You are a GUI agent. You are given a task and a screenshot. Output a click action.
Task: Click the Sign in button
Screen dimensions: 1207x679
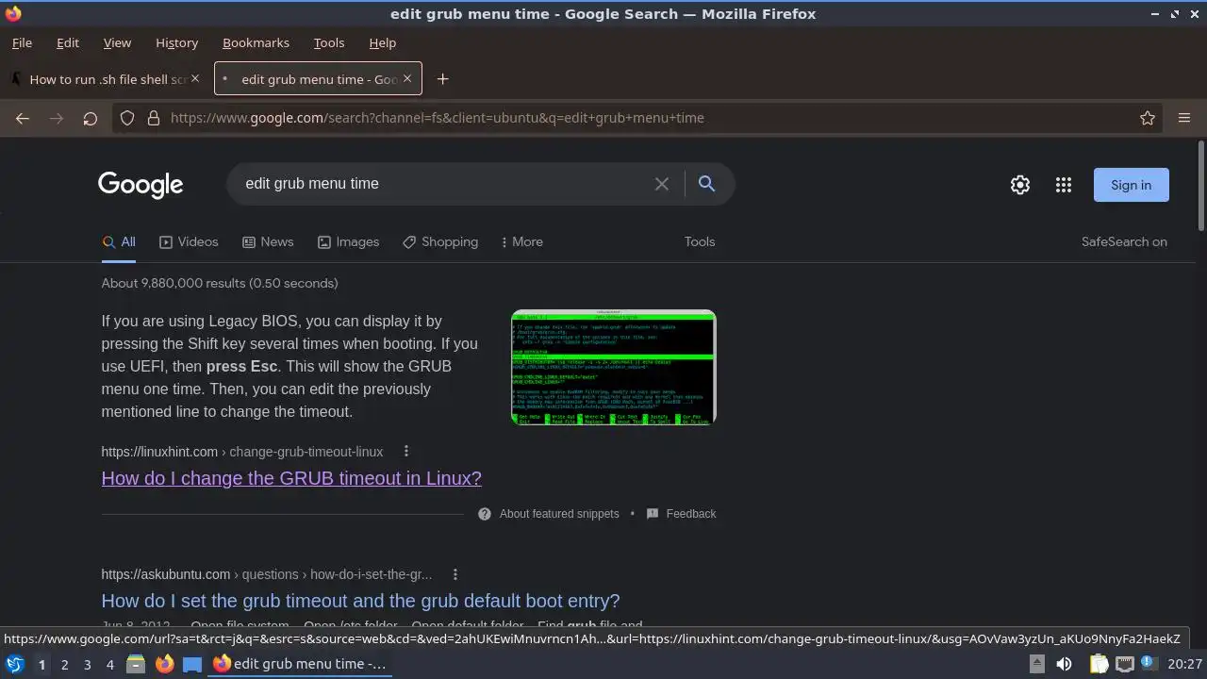coord(1131,185)
